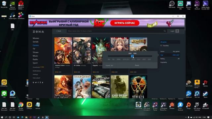Screen dimensions: 212x119
Task: Open Rockstar Games Launcher desktop icon
Action: (197, 84)
